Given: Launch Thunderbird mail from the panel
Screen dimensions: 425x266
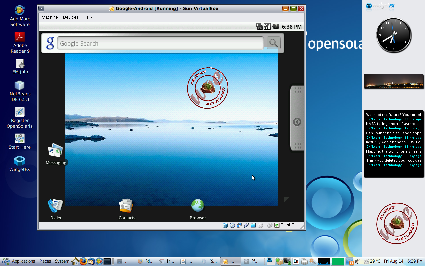Looking at the screenshot, I should tap(91, 261).
